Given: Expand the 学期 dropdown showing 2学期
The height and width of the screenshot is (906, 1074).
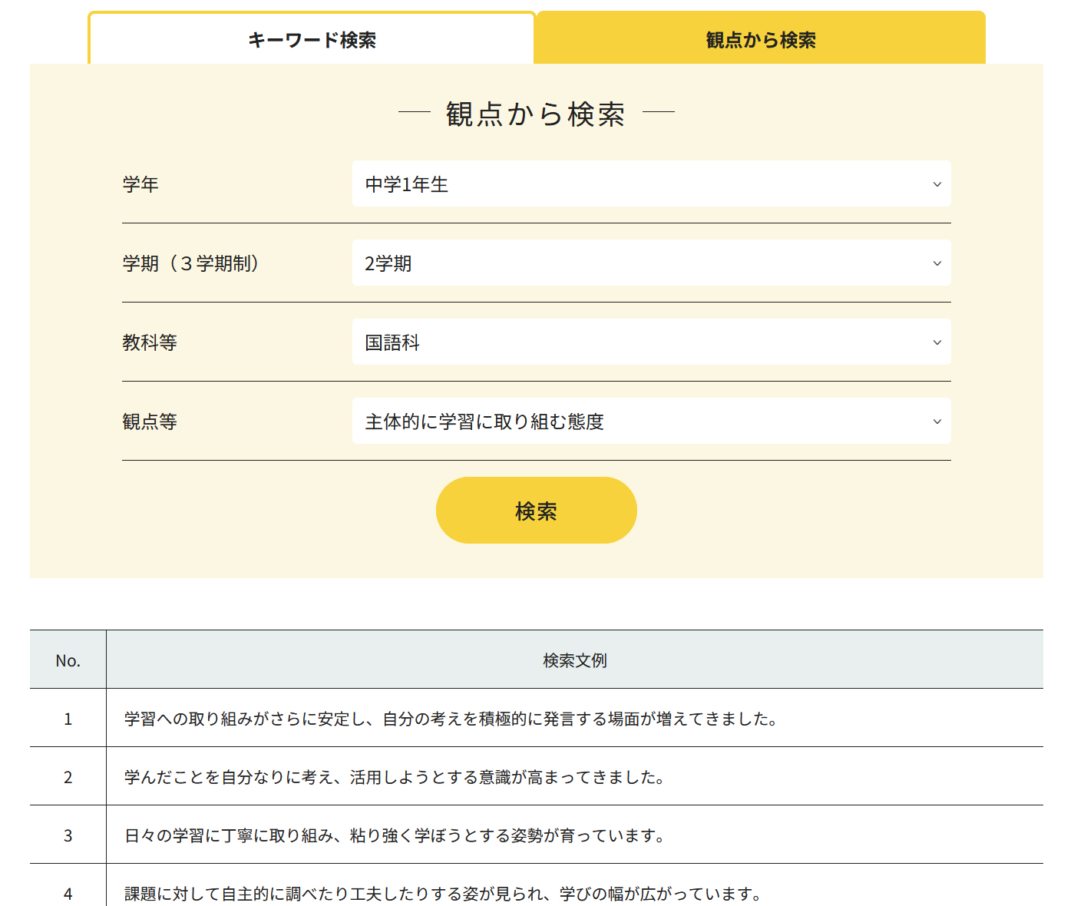Looking at the screenshot, I should click(x=651, y=263).
